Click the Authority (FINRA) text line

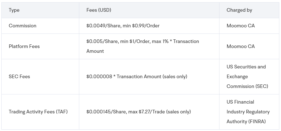(x=246, y=122)
